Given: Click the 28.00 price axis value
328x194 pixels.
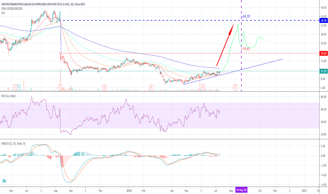Looking at the screenshot, I should point(323,34).
